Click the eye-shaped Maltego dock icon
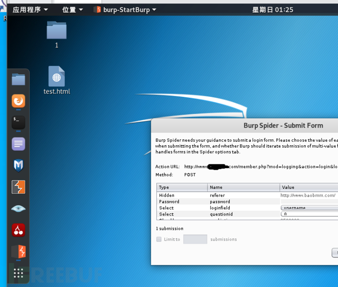Screen dimensions: 338x287 (x=19, y=208)
